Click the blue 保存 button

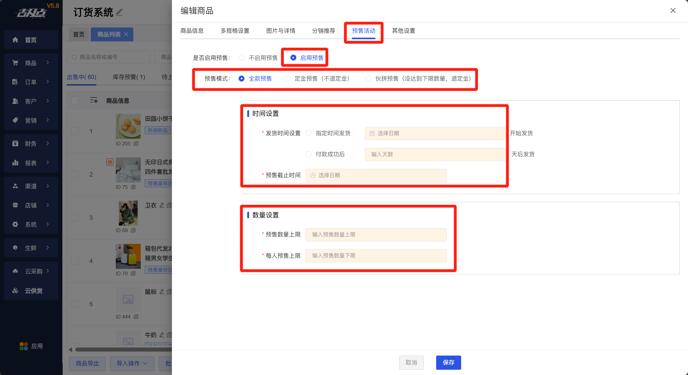448,362
